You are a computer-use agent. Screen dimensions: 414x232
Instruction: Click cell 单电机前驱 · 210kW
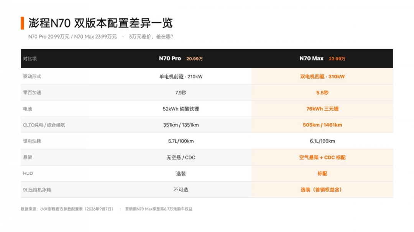point(181,76)
